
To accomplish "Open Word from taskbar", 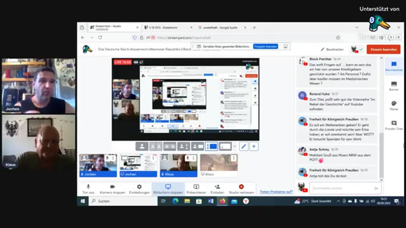I will (211, 201).
